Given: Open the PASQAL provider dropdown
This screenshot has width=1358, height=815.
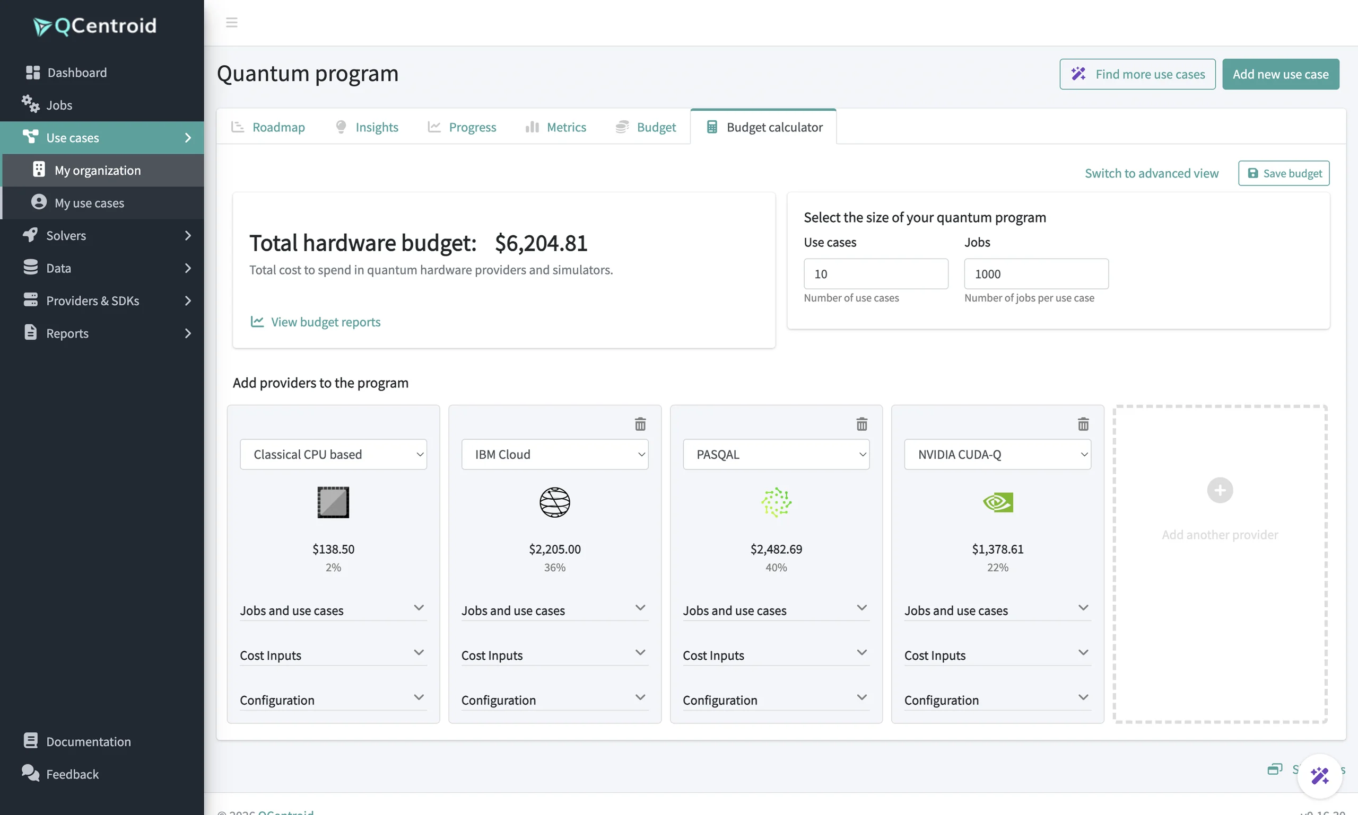Looking at the screenshot, I should tap(776, 454).
